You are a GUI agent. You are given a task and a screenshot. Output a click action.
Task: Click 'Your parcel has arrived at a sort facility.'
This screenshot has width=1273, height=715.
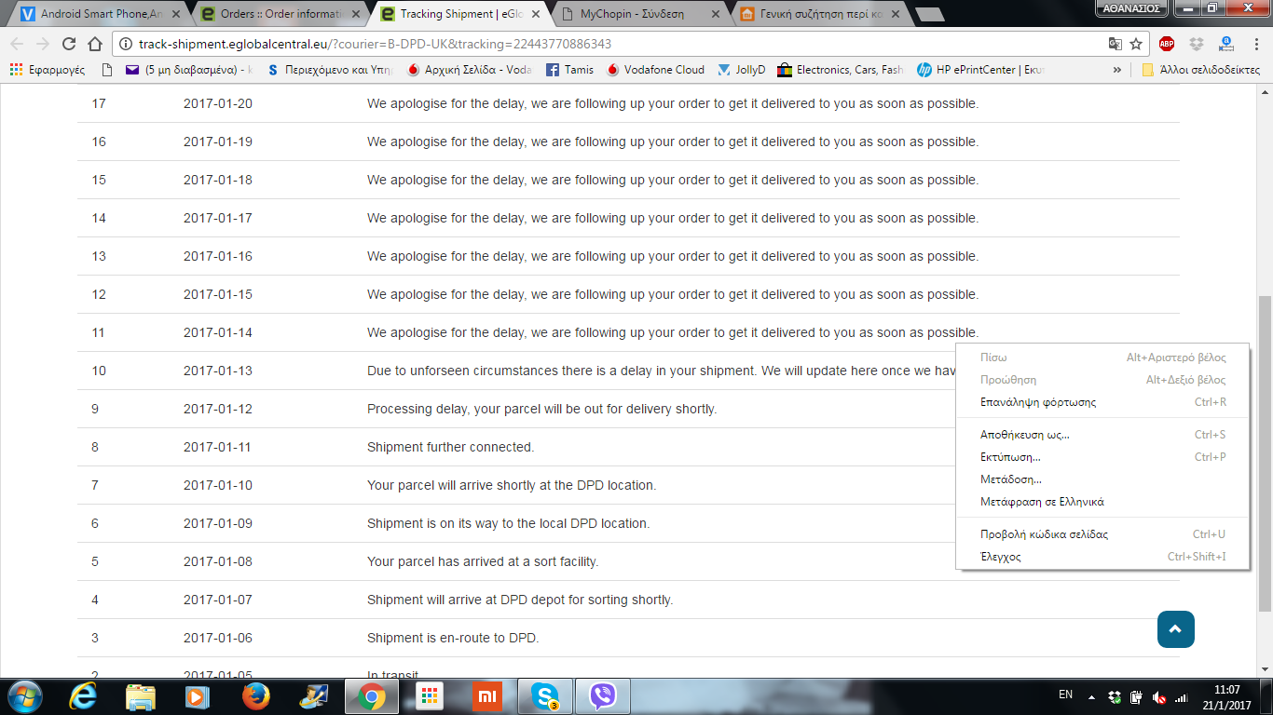tap(483, 561)
